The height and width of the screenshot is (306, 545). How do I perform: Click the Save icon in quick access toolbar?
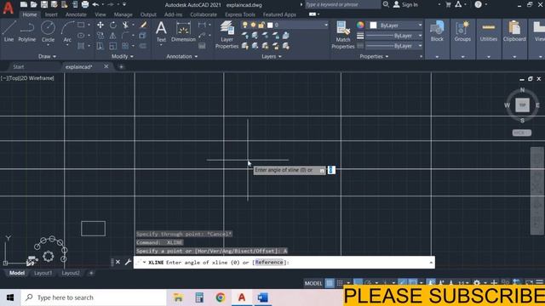pyautogui.click(x=44, y=4)
